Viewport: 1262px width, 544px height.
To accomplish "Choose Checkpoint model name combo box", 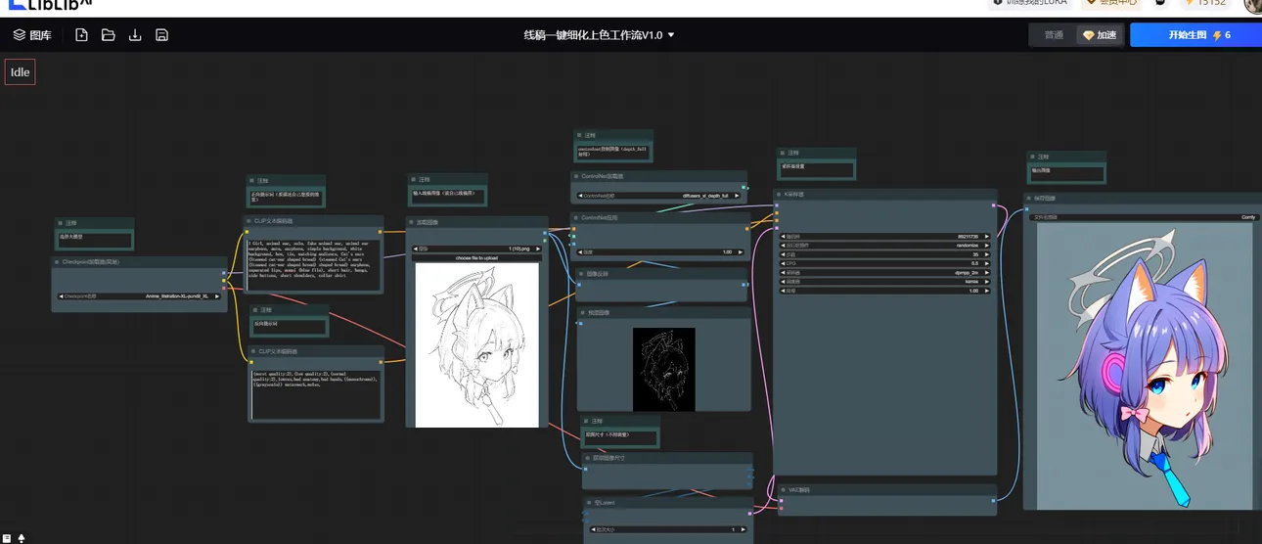I will point(139,295).
